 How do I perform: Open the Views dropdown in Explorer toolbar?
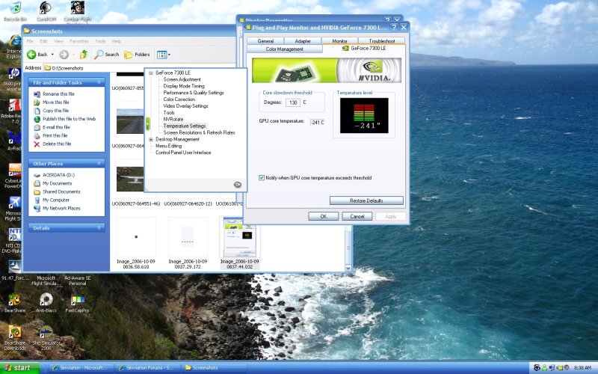pyautogui.click(x=164, y=55)
